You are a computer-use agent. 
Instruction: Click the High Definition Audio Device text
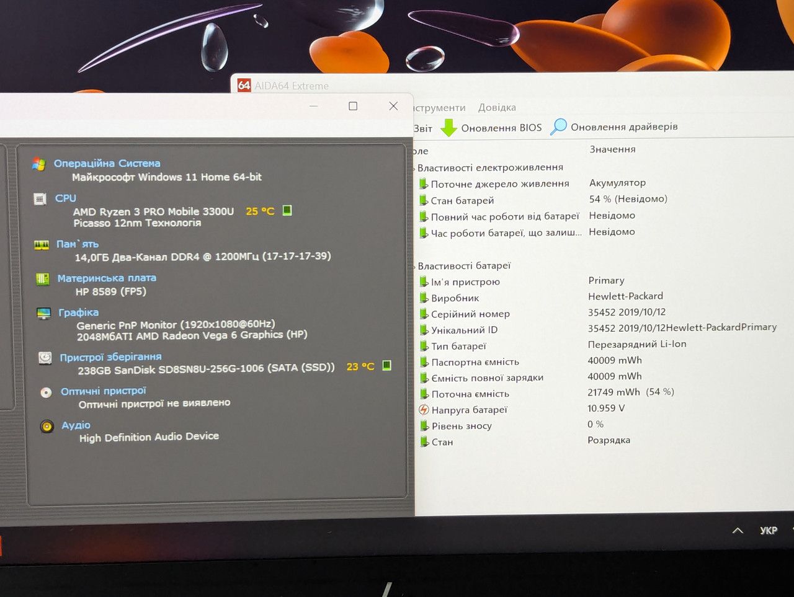[x=149, y=437]
